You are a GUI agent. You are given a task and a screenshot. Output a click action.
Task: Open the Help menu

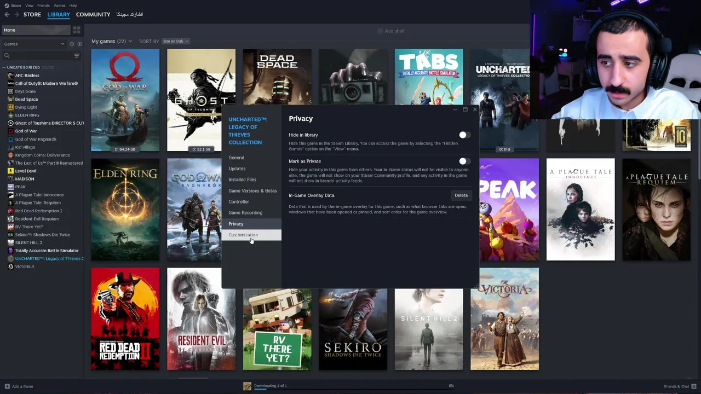coord(73,5)
